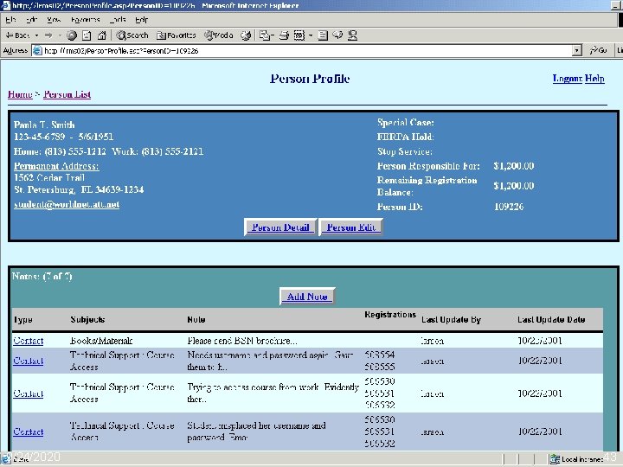Open the Favorites toolbar button
Viewport: 623px width, 467px height.
(177, 35)
